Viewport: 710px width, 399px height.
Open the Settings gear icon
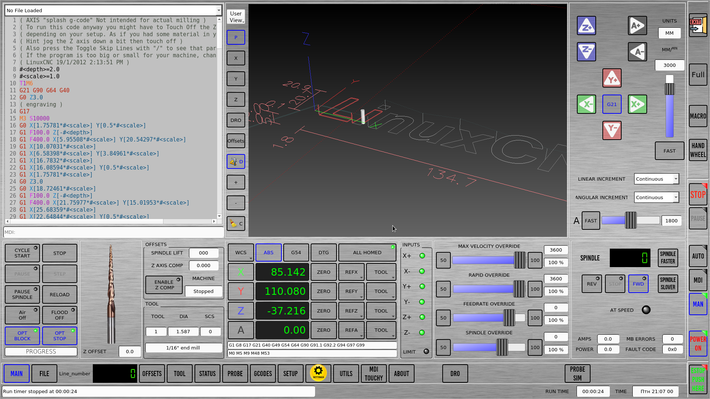[x=318, y=373]
